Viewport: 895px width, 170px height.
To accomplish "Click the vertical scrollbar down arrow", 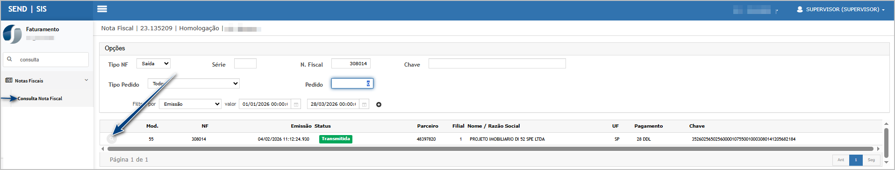I will [x=886, y=163].
